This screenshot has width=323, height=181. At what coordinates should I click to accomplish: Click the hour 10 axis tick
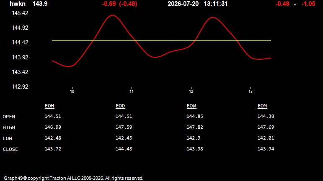72,91
